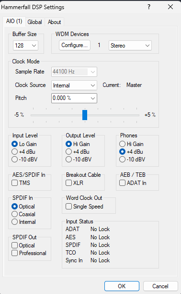This screenshot has width=181, height=294.
Task: Click the +5 % pitch label
Action: click(150, 114)
